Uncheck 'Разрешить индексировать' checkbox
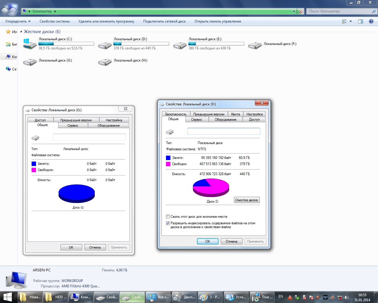This screenshot has width=378, height=303. point(168,223)
